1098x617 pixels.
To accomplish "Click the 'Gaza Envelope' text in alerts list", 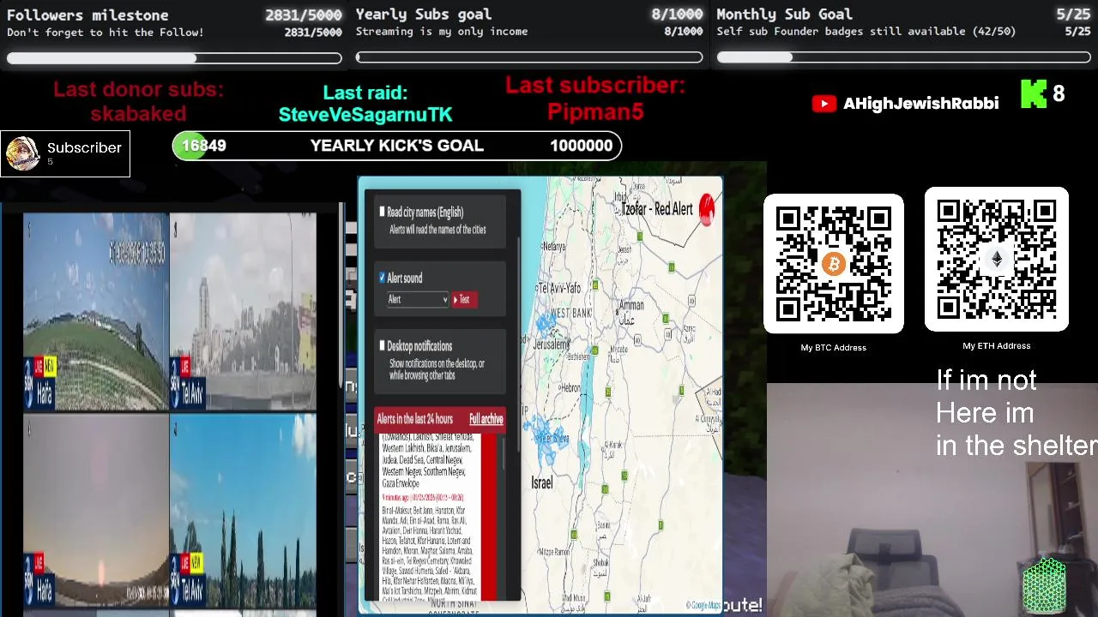I will pyautogui.click(x=401, y=484).
